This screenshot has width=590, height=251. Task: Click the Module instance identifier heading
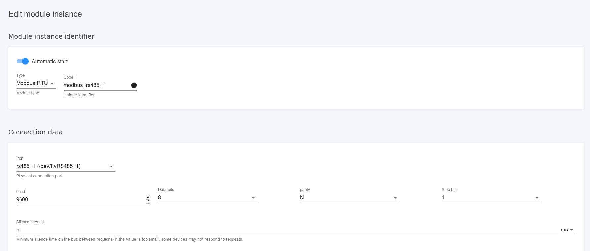(x=51, y=36)
